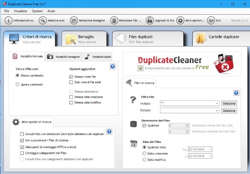This screenshot has width=250, height=174.
Task: Click the Upgrade to Pro padlock icon
Action: pos(150,20)
